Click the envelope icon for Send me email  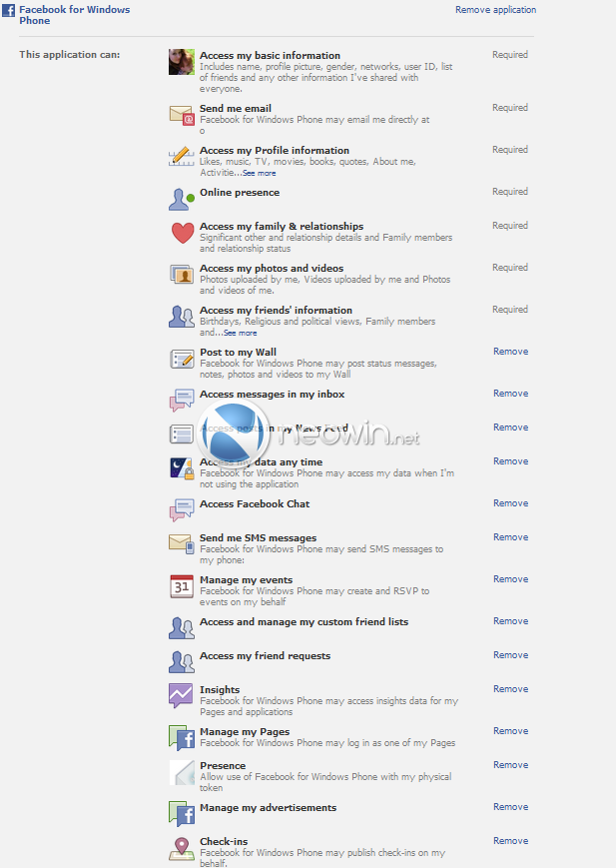pyautogui.click(x=182, y=115)
